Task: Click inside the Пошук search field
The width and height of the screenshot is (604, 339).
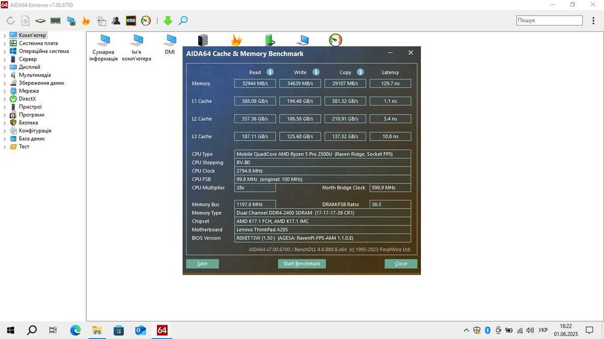Action: (549, 21)
